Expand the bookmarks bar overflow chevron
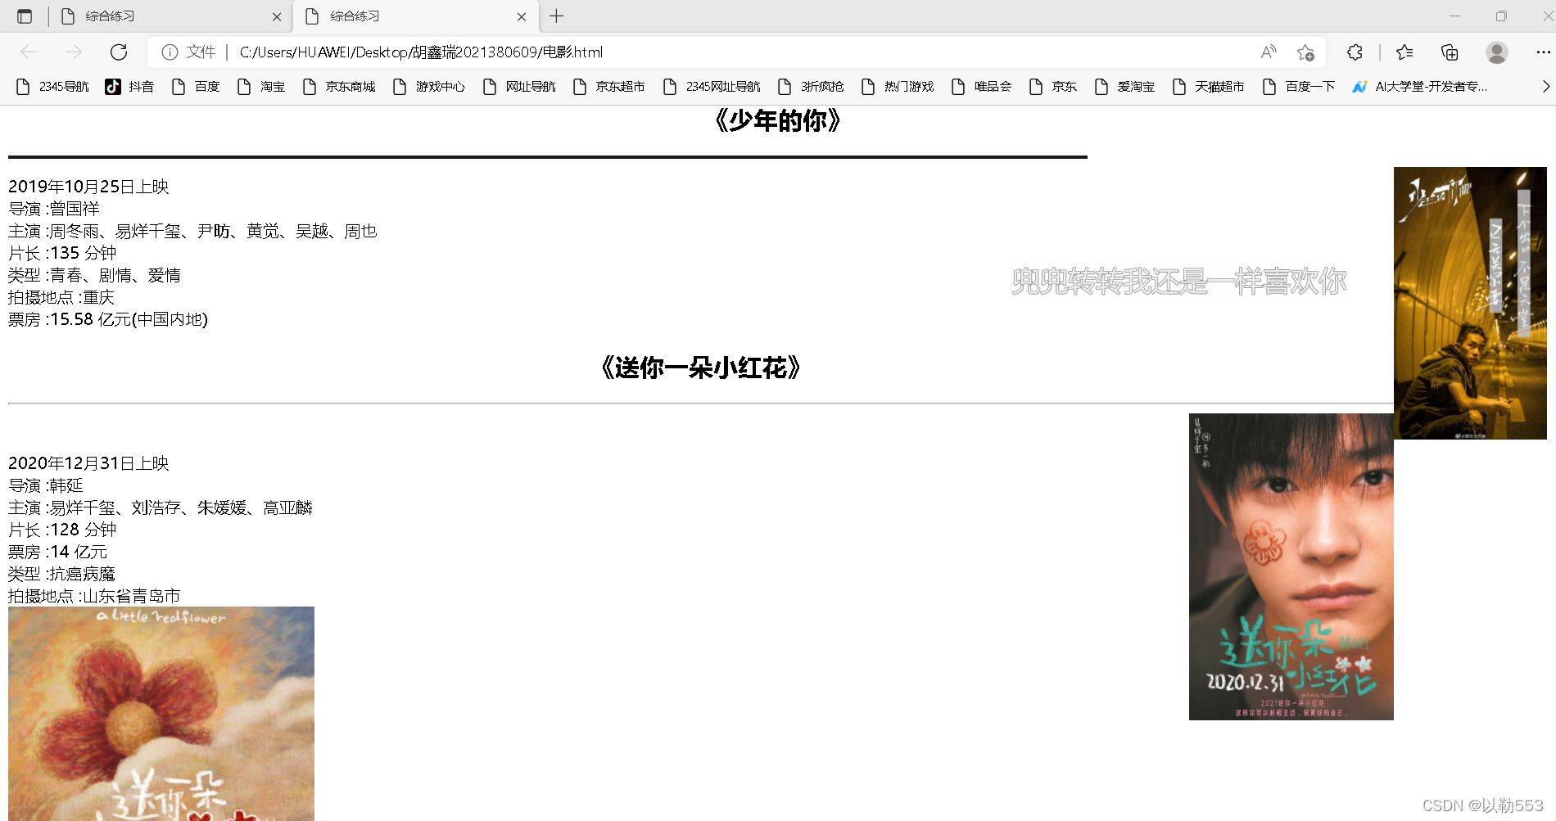The height and width of the screenshot is (821, 1556). (1545, 87)
